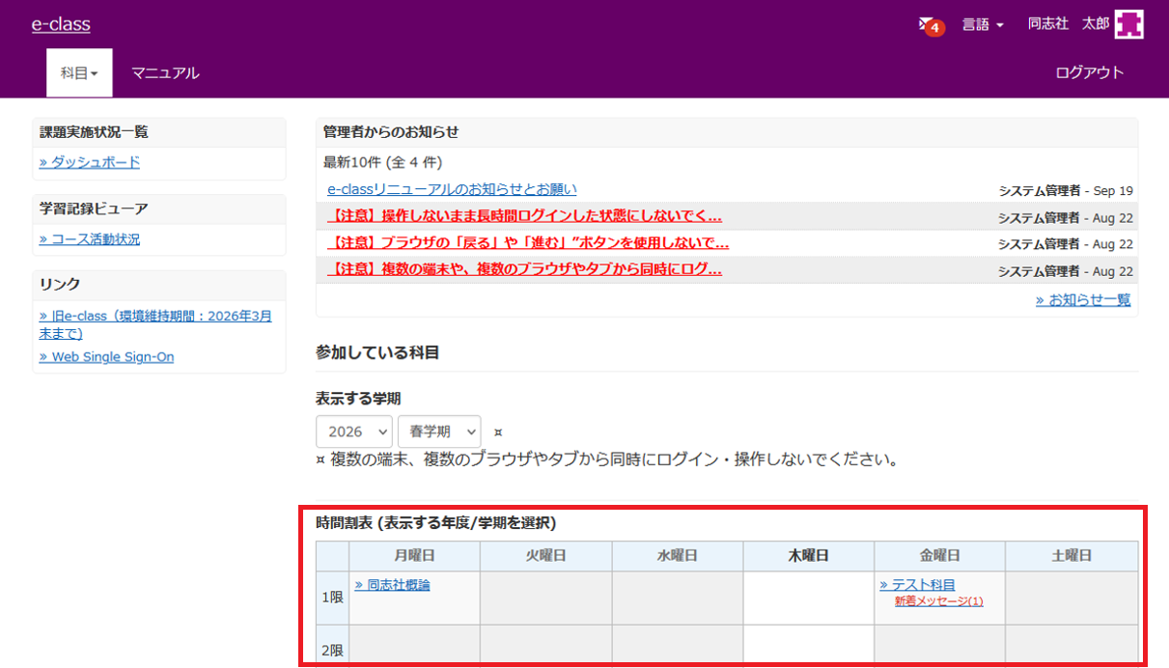Go to the e-class home logo link
The image size is (1169, 668).
pos(61,25)
